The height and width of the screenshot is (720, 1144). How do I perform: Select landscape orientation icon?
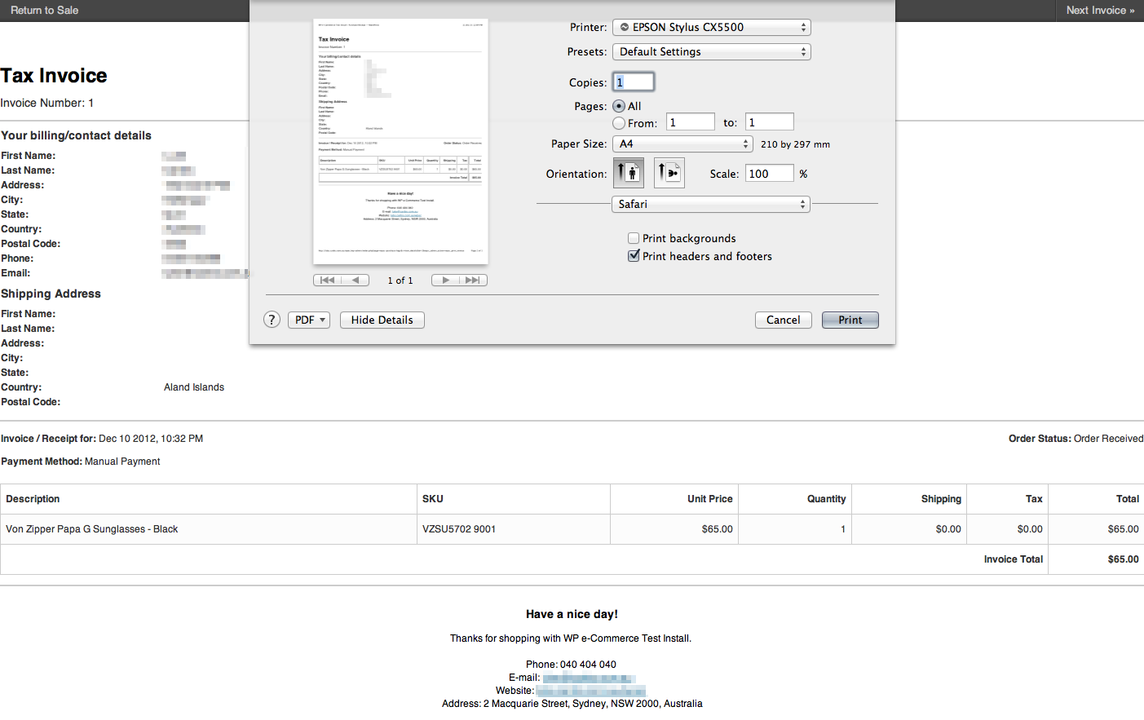[669, 173]
